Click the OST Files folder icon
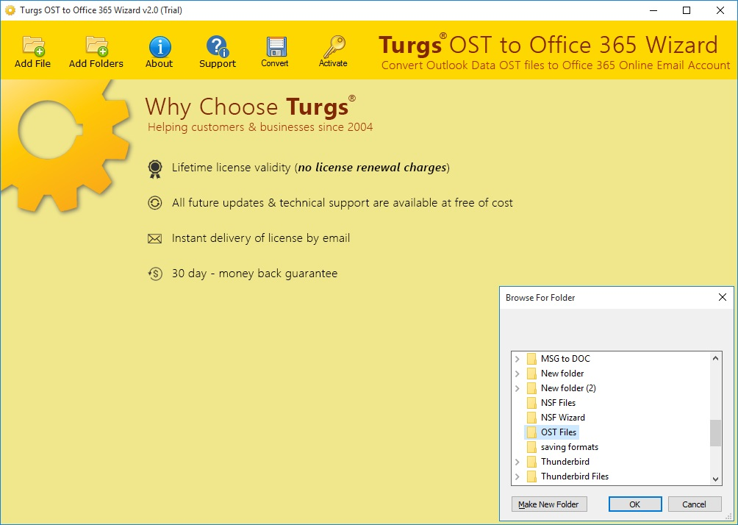 tap(531, 432)
